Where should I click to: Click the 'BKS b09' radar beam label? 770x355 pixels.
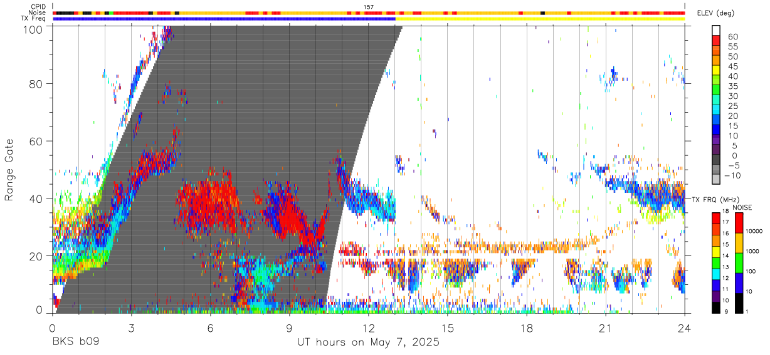coord(75,342)
